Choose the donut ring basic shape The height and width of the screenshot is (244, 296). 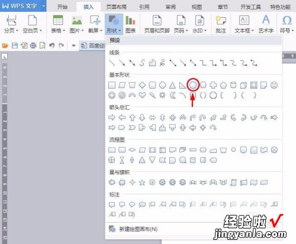(112, 95)
